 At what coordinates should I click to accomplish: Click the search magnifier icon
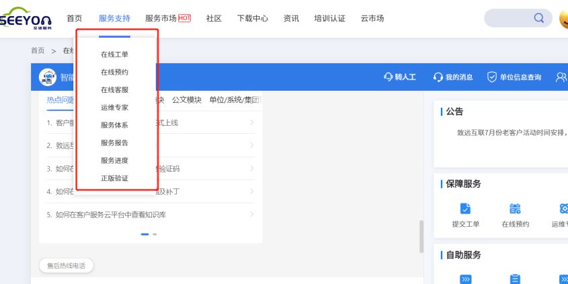click(x=539, y=18)
